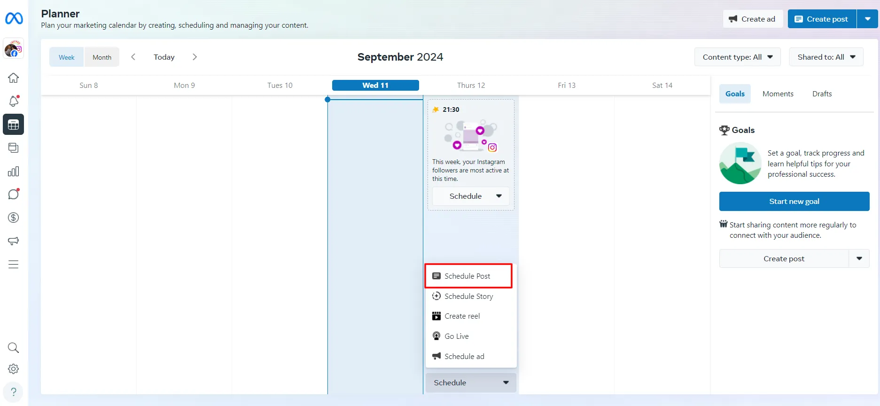This screenshot has width=880, height=406.
Task: Open All tools hamburger menu
Action: point(14,265)
